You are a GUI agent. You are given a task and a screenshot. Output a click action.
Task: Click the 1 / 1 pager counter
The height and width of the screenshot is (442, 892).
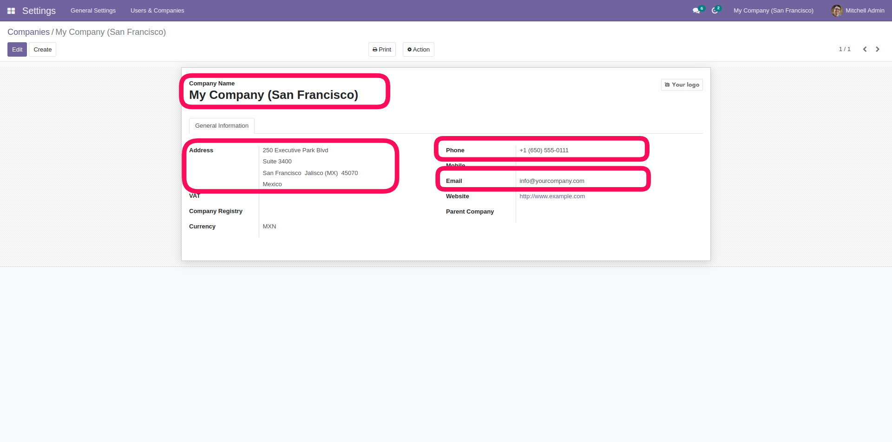[x=844, y=49]
